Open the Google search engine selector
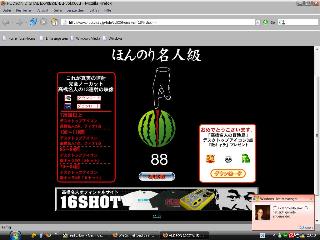Screen dimensions: 320x240 tap(282, 22)
